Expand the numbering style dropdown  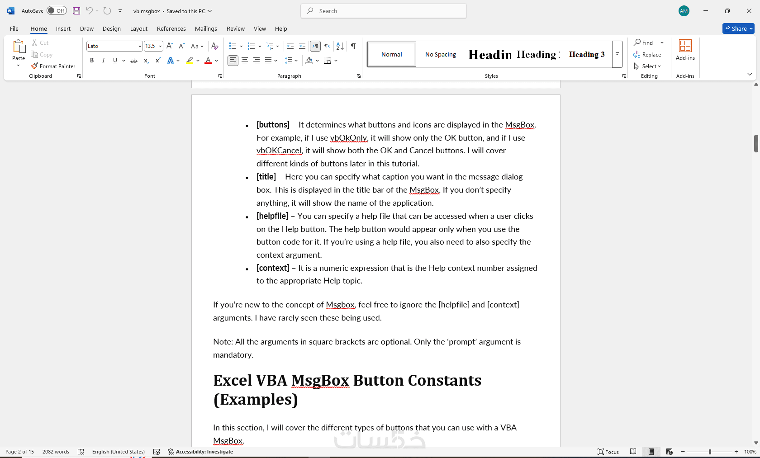[260, 46]
